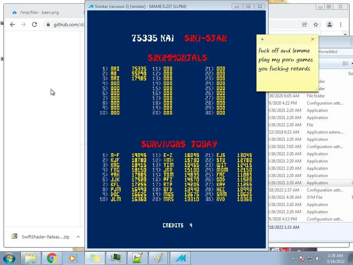Image resolution: width=353 pixels, height=265 pixels.
Task: Click survivor entry KVD 10360
Action: point(229,199)
